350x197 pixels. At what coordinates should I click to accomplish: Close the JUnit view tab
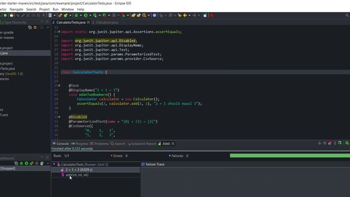(x=173, y=143)
